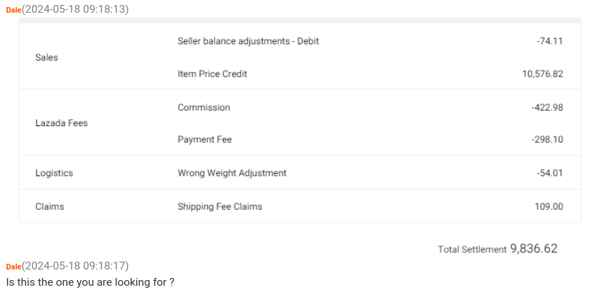This screenshot has width=597, height=290.
Task: Select the Lazada Fees category cell
Action: (61, 123)
